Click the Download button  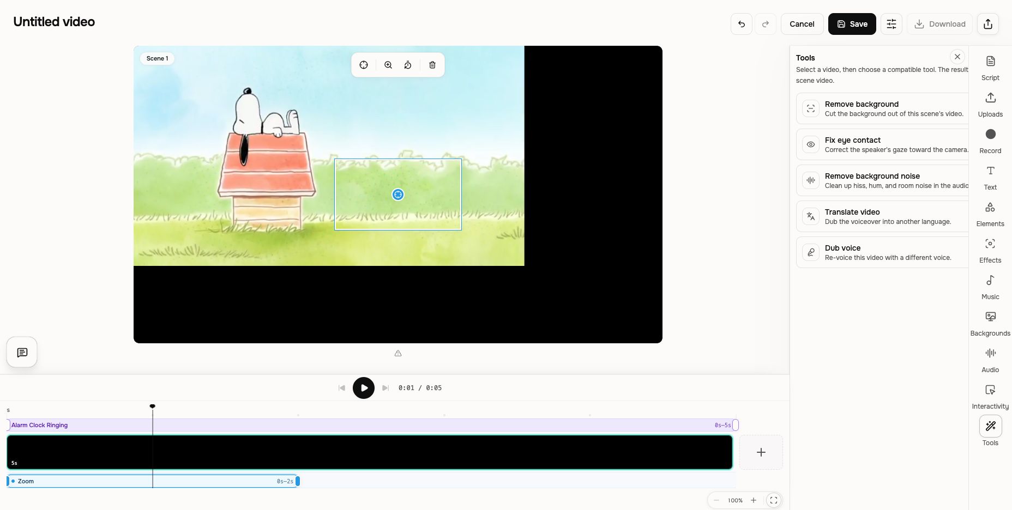[940, 24]
